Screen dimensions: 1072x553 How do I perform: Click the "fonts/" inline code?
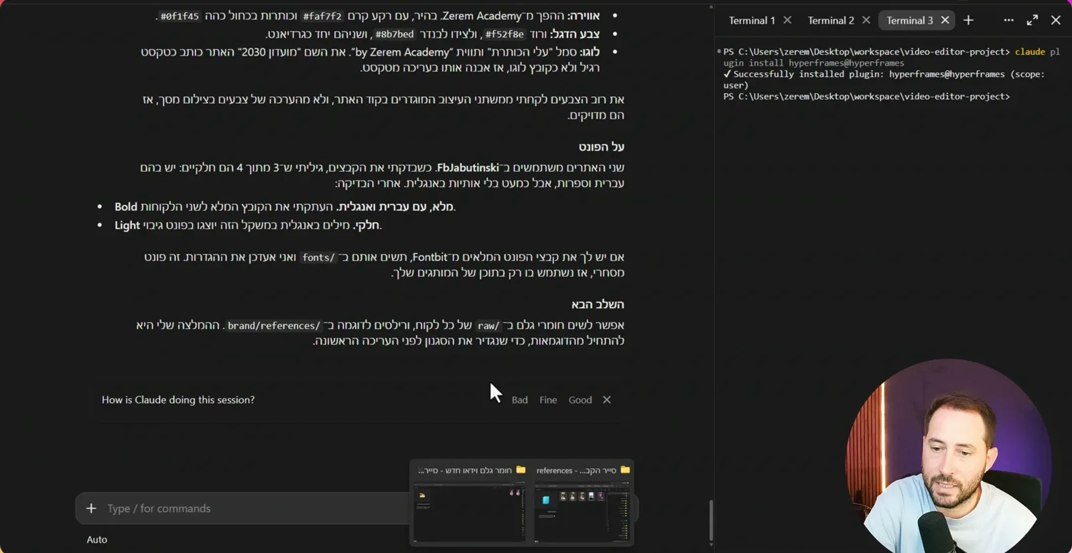pyautogui.click(x=318, y=257)
